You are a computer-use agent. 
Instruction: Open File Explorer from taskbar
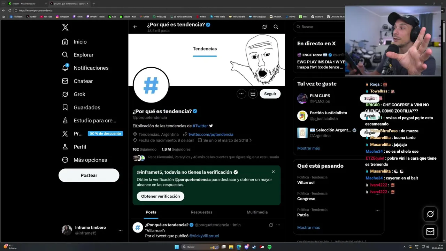(x=231, y=247)
